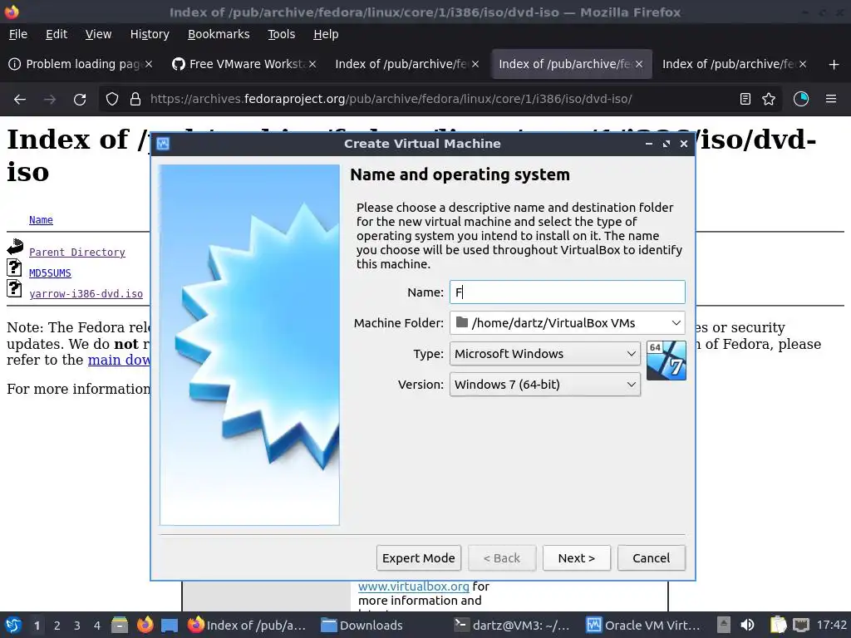This screenshot has width=851, height=638.
Task: Click the removable media eject tray icon
Action: point(724,625)
